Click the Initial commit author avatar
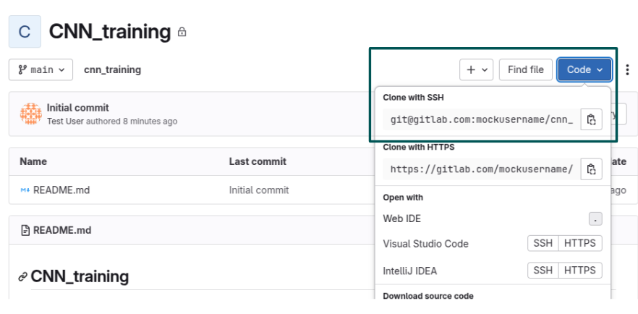Screen dimensions: 638x314 31,114
